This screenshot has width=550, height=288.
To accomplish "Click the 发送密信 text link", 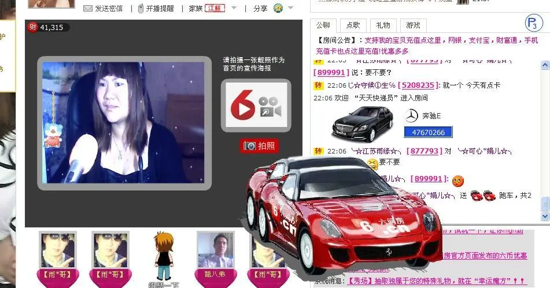I will pos(109,9).
